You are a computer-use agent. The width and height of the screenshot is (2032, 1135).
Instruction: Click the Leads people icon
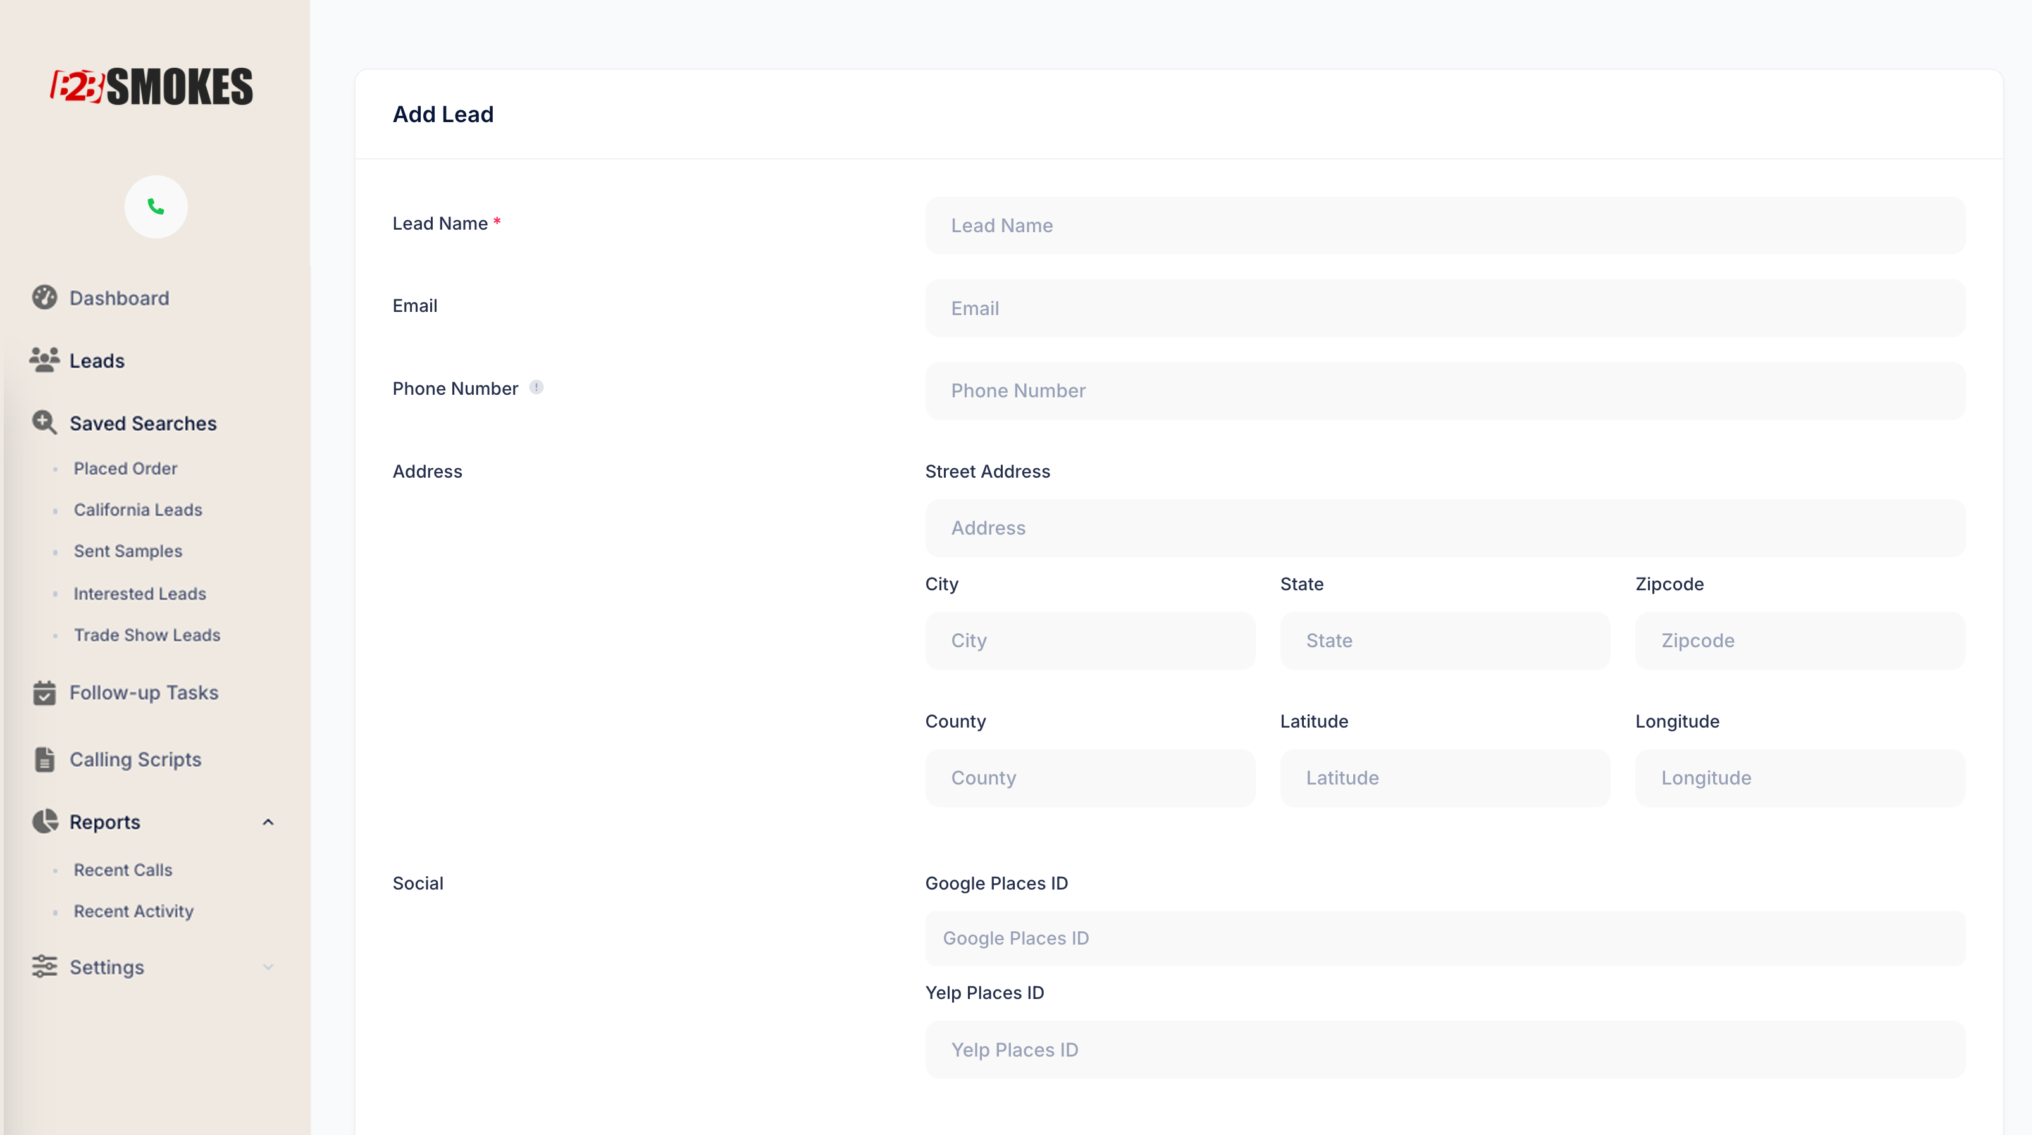click(x=44, y=359)
